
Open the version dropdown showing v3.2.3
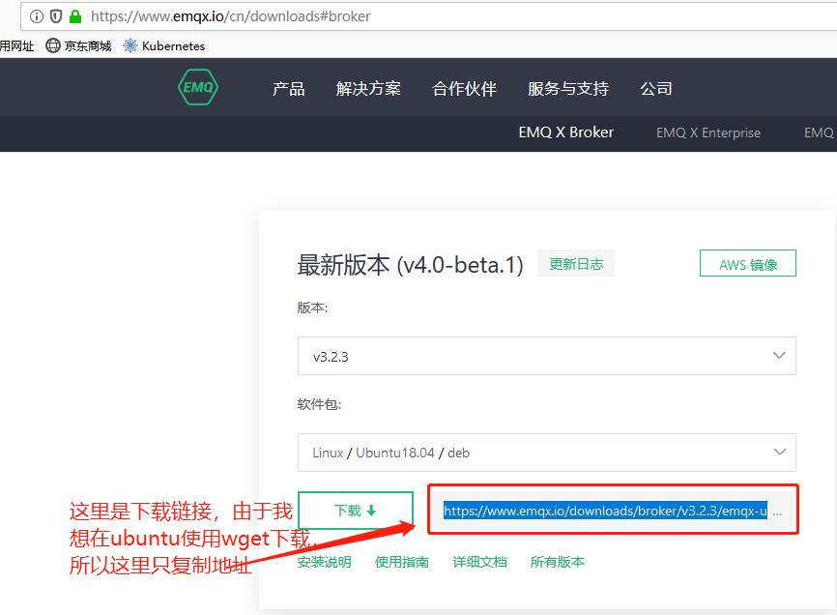point(547,356)
